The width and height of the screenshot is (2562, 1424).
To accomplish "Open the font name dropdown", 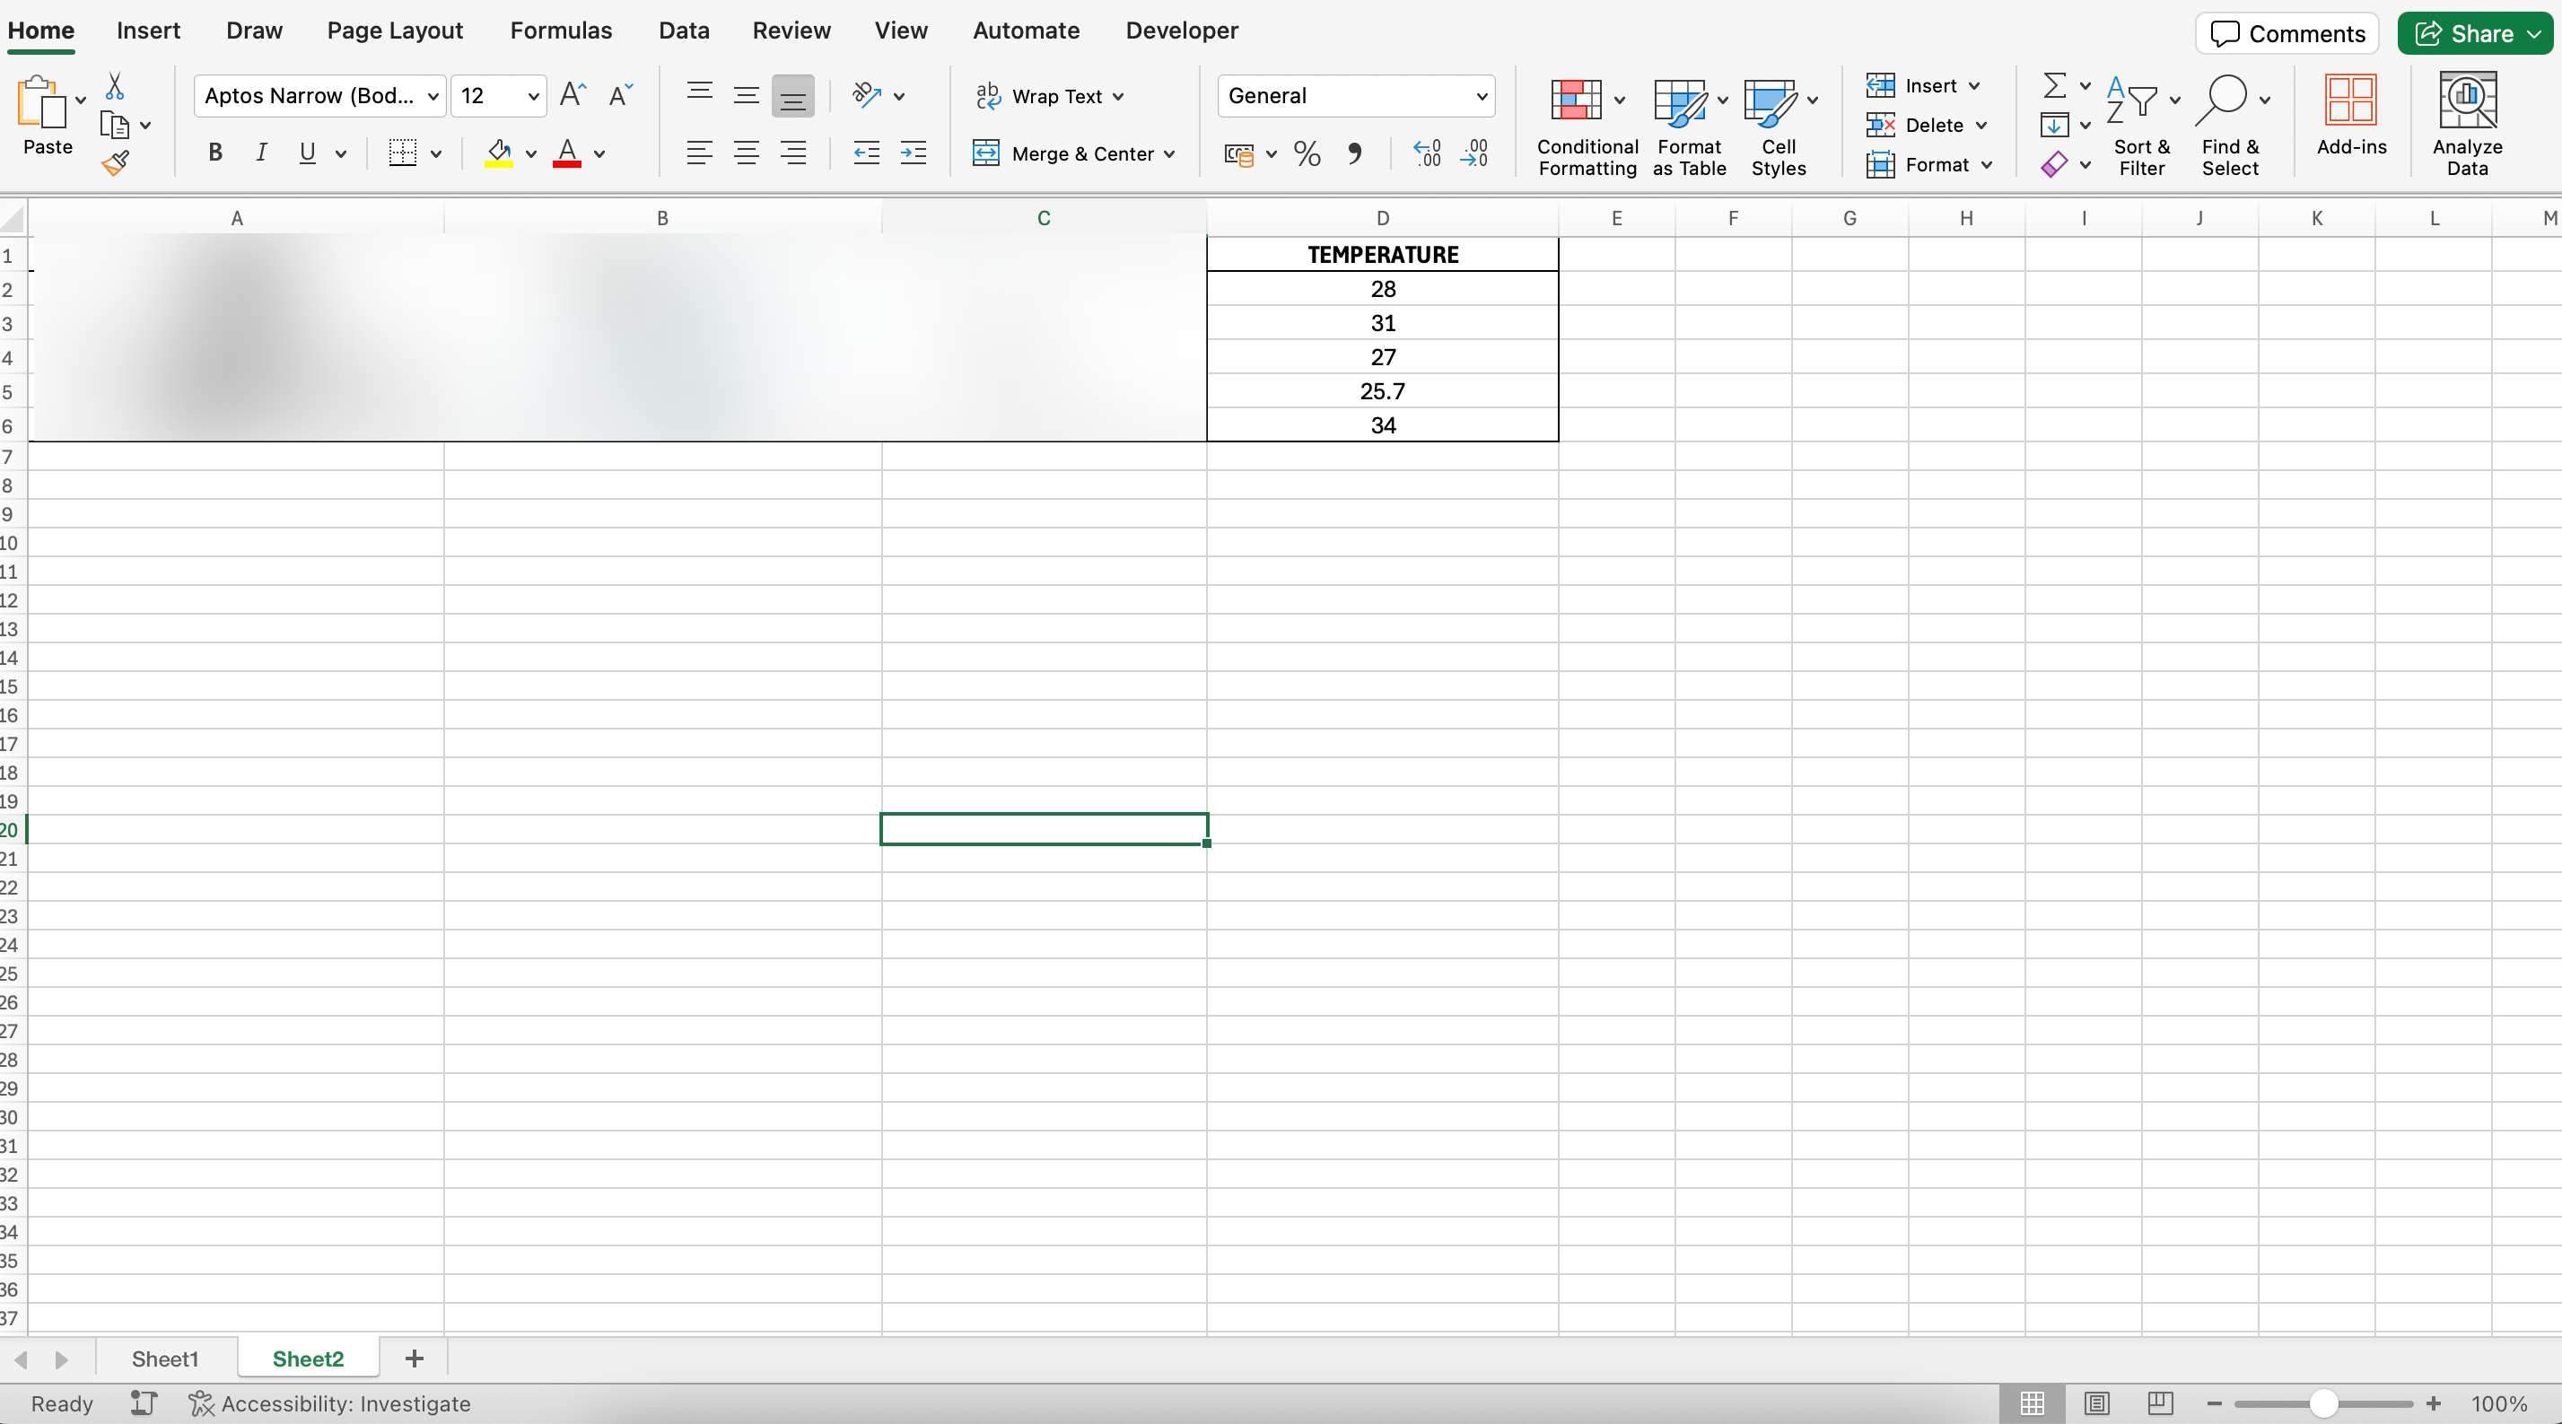I will (x=433, y=96).
